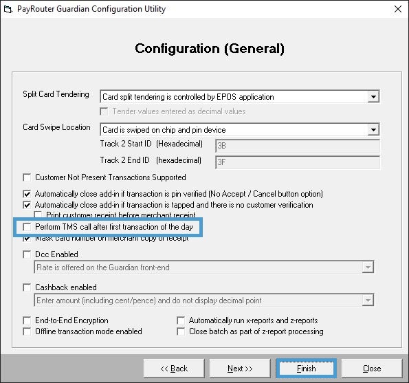Click the Close button at bottom

coord(372,369)
